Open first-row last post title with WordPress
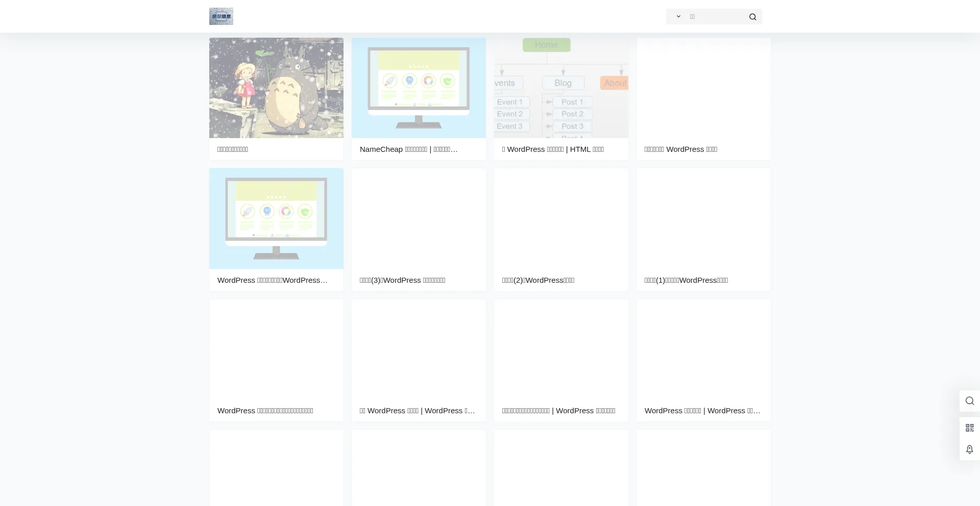 click(x=681, y=149)
